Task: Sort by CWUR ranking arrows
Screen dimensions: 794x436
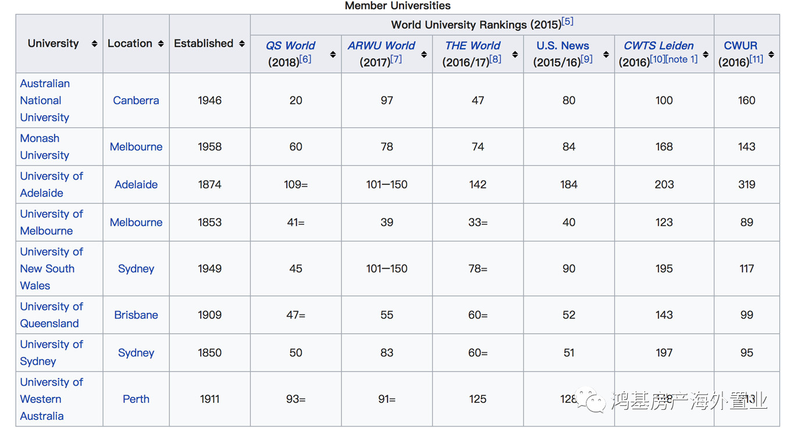Action: (771, 54)
